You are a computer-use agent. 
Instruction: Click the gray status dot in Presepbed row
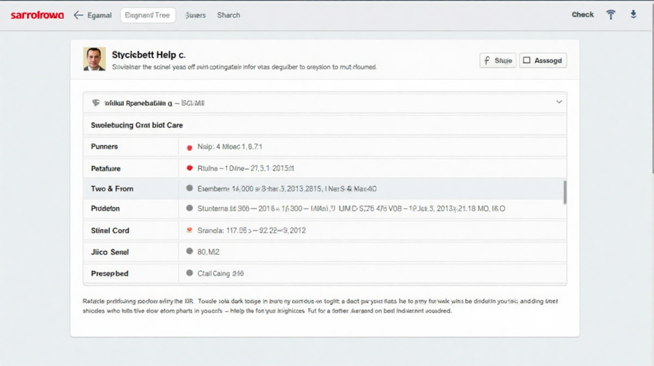[190, 273]
